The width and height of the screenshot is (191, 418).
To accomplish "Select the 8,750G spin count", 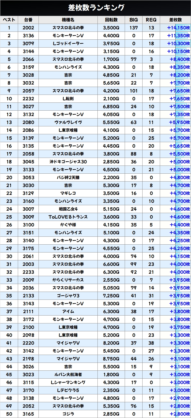I will point(111,359).
